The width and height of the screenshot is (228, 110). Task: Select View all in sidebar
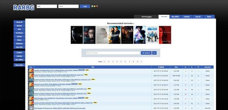[x=19, y=22]
